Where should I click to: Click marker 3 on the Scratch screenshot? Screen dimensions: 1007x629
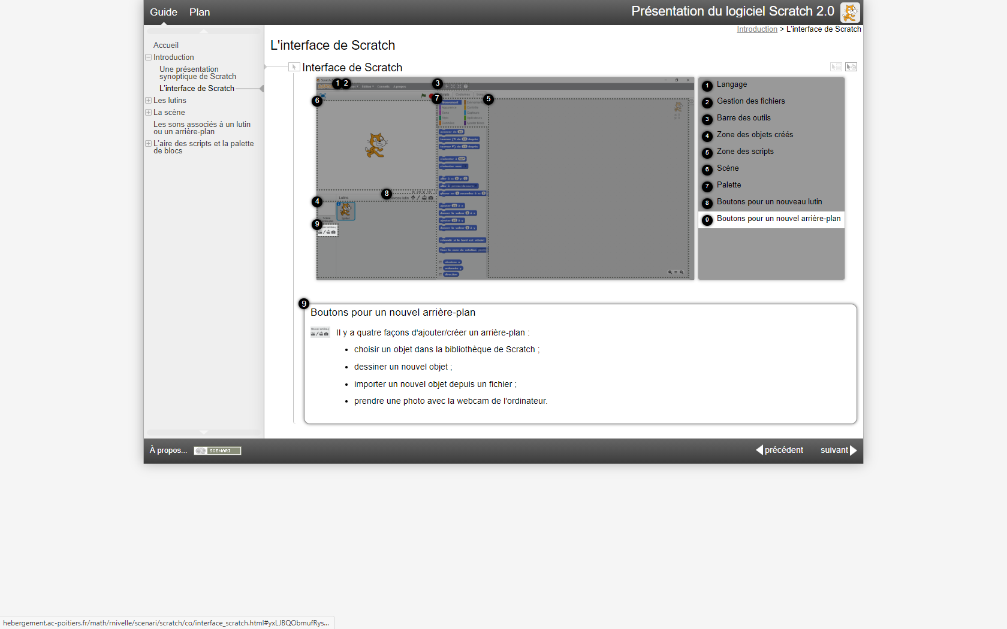[x=438, y=83]
